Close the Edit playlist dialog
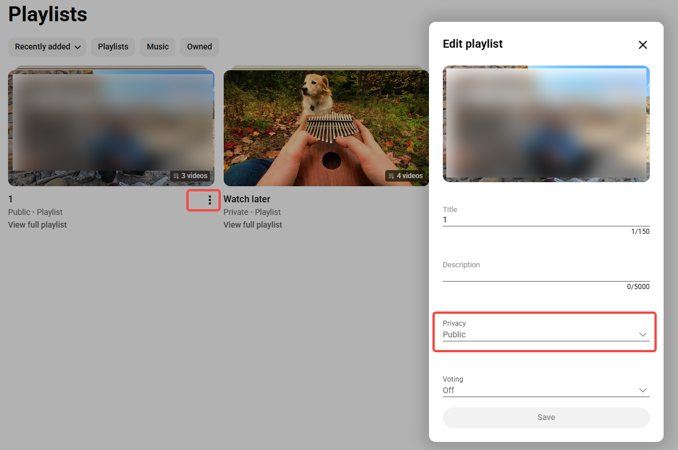678x450 pixels. click(x=642, y=45)
